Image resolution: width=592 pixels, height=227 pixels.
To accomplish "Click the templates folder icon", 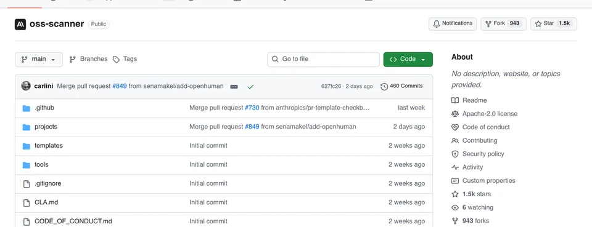I will coord(27,146).
